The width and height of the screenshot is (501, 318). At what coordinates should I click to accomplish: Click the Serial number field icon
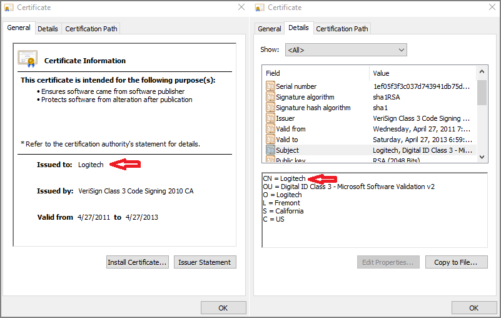(270, 86)
